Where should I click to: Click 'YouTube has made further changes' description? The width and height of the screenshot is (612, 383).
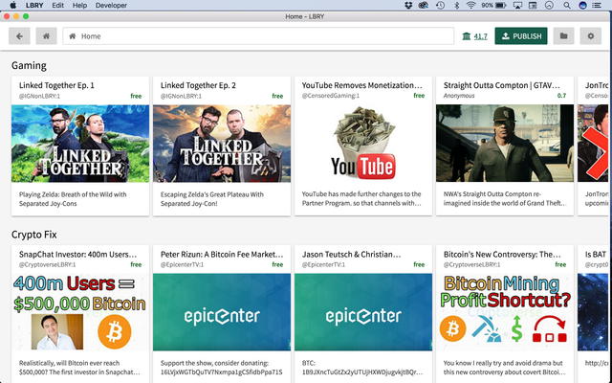click(361, 198)
